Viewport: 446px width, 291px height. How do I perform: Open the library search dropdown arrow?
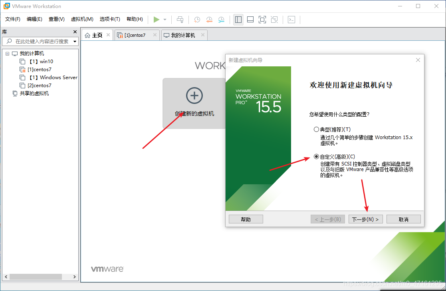coord(75,41)
